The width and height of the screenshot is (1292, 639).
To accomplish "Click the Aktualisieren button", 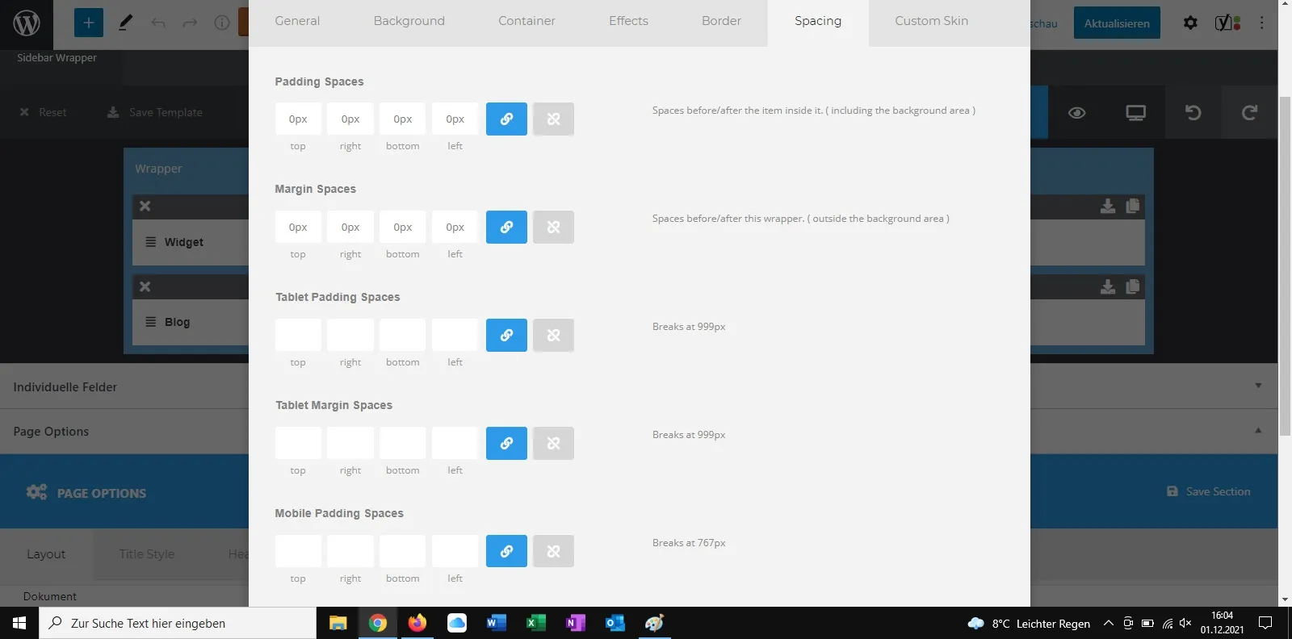I will 1117,23.
